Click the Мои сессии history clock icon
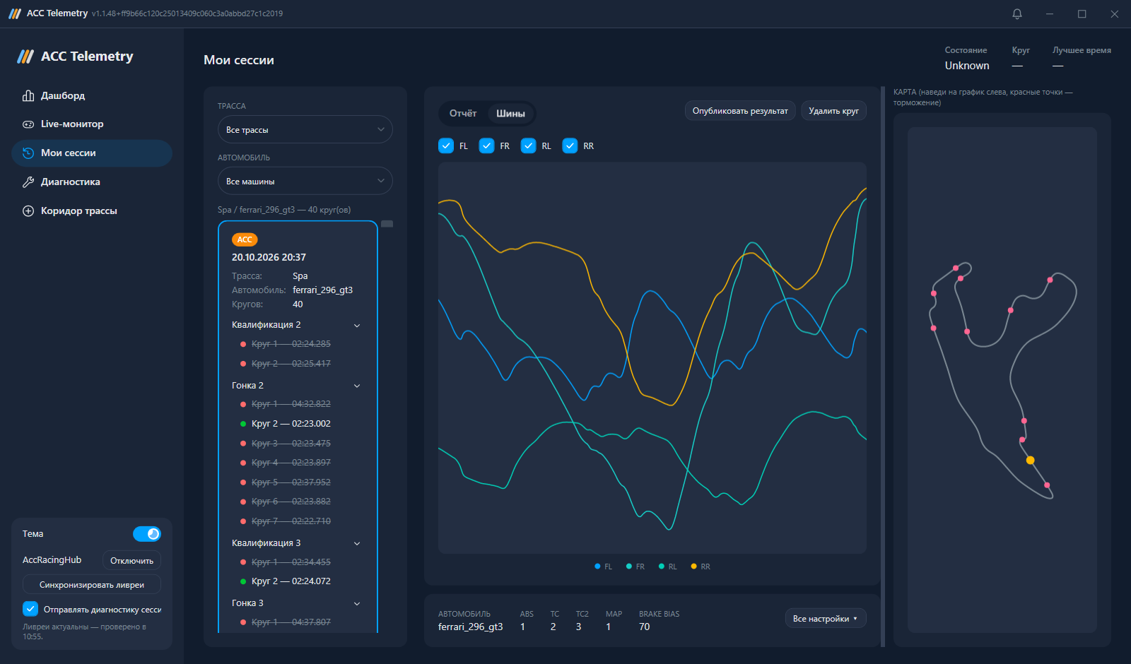Viewport: 1131px width, 664px height. click(x=28, y=153)
